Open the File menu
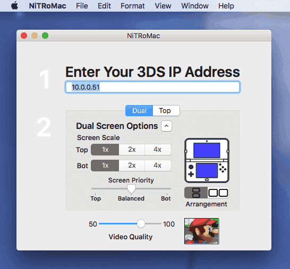Viewport: 290px width, 269px height. tap(82, 6)
